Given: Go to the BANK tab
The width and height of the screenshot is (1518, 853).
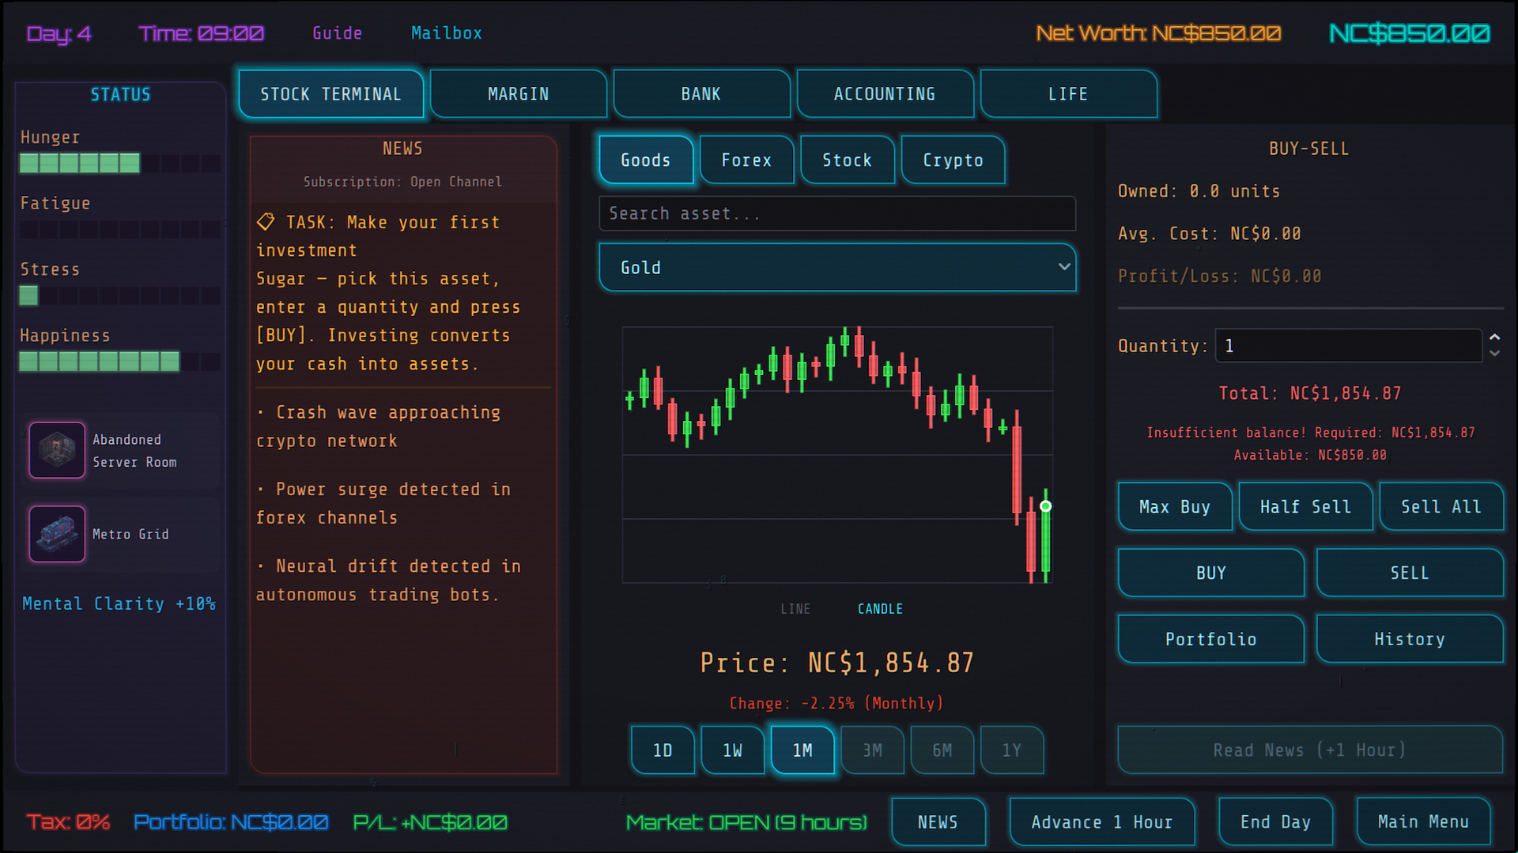Looking at the screenshot, I should point(701,94).
